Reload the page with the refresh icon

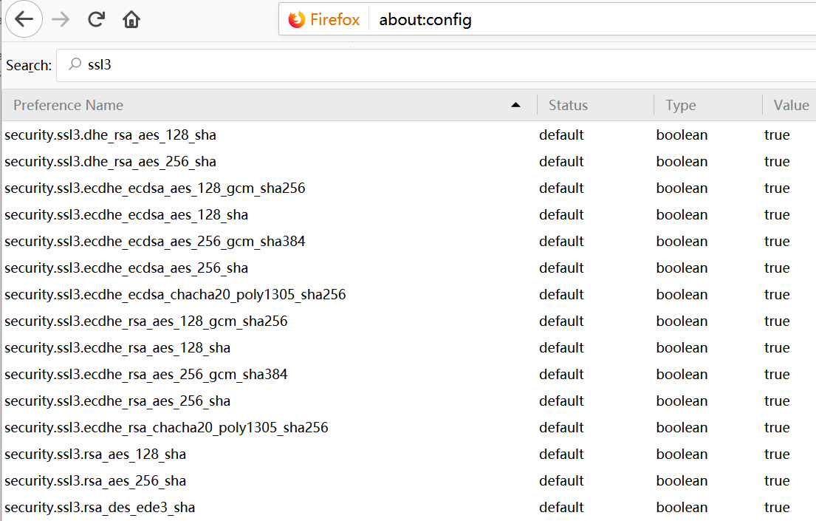pyautogui.click(x=96, y=19)
